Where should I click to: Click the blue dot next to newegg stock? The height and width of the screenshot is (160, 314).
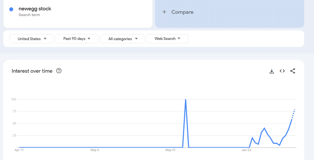pos(11,9)
